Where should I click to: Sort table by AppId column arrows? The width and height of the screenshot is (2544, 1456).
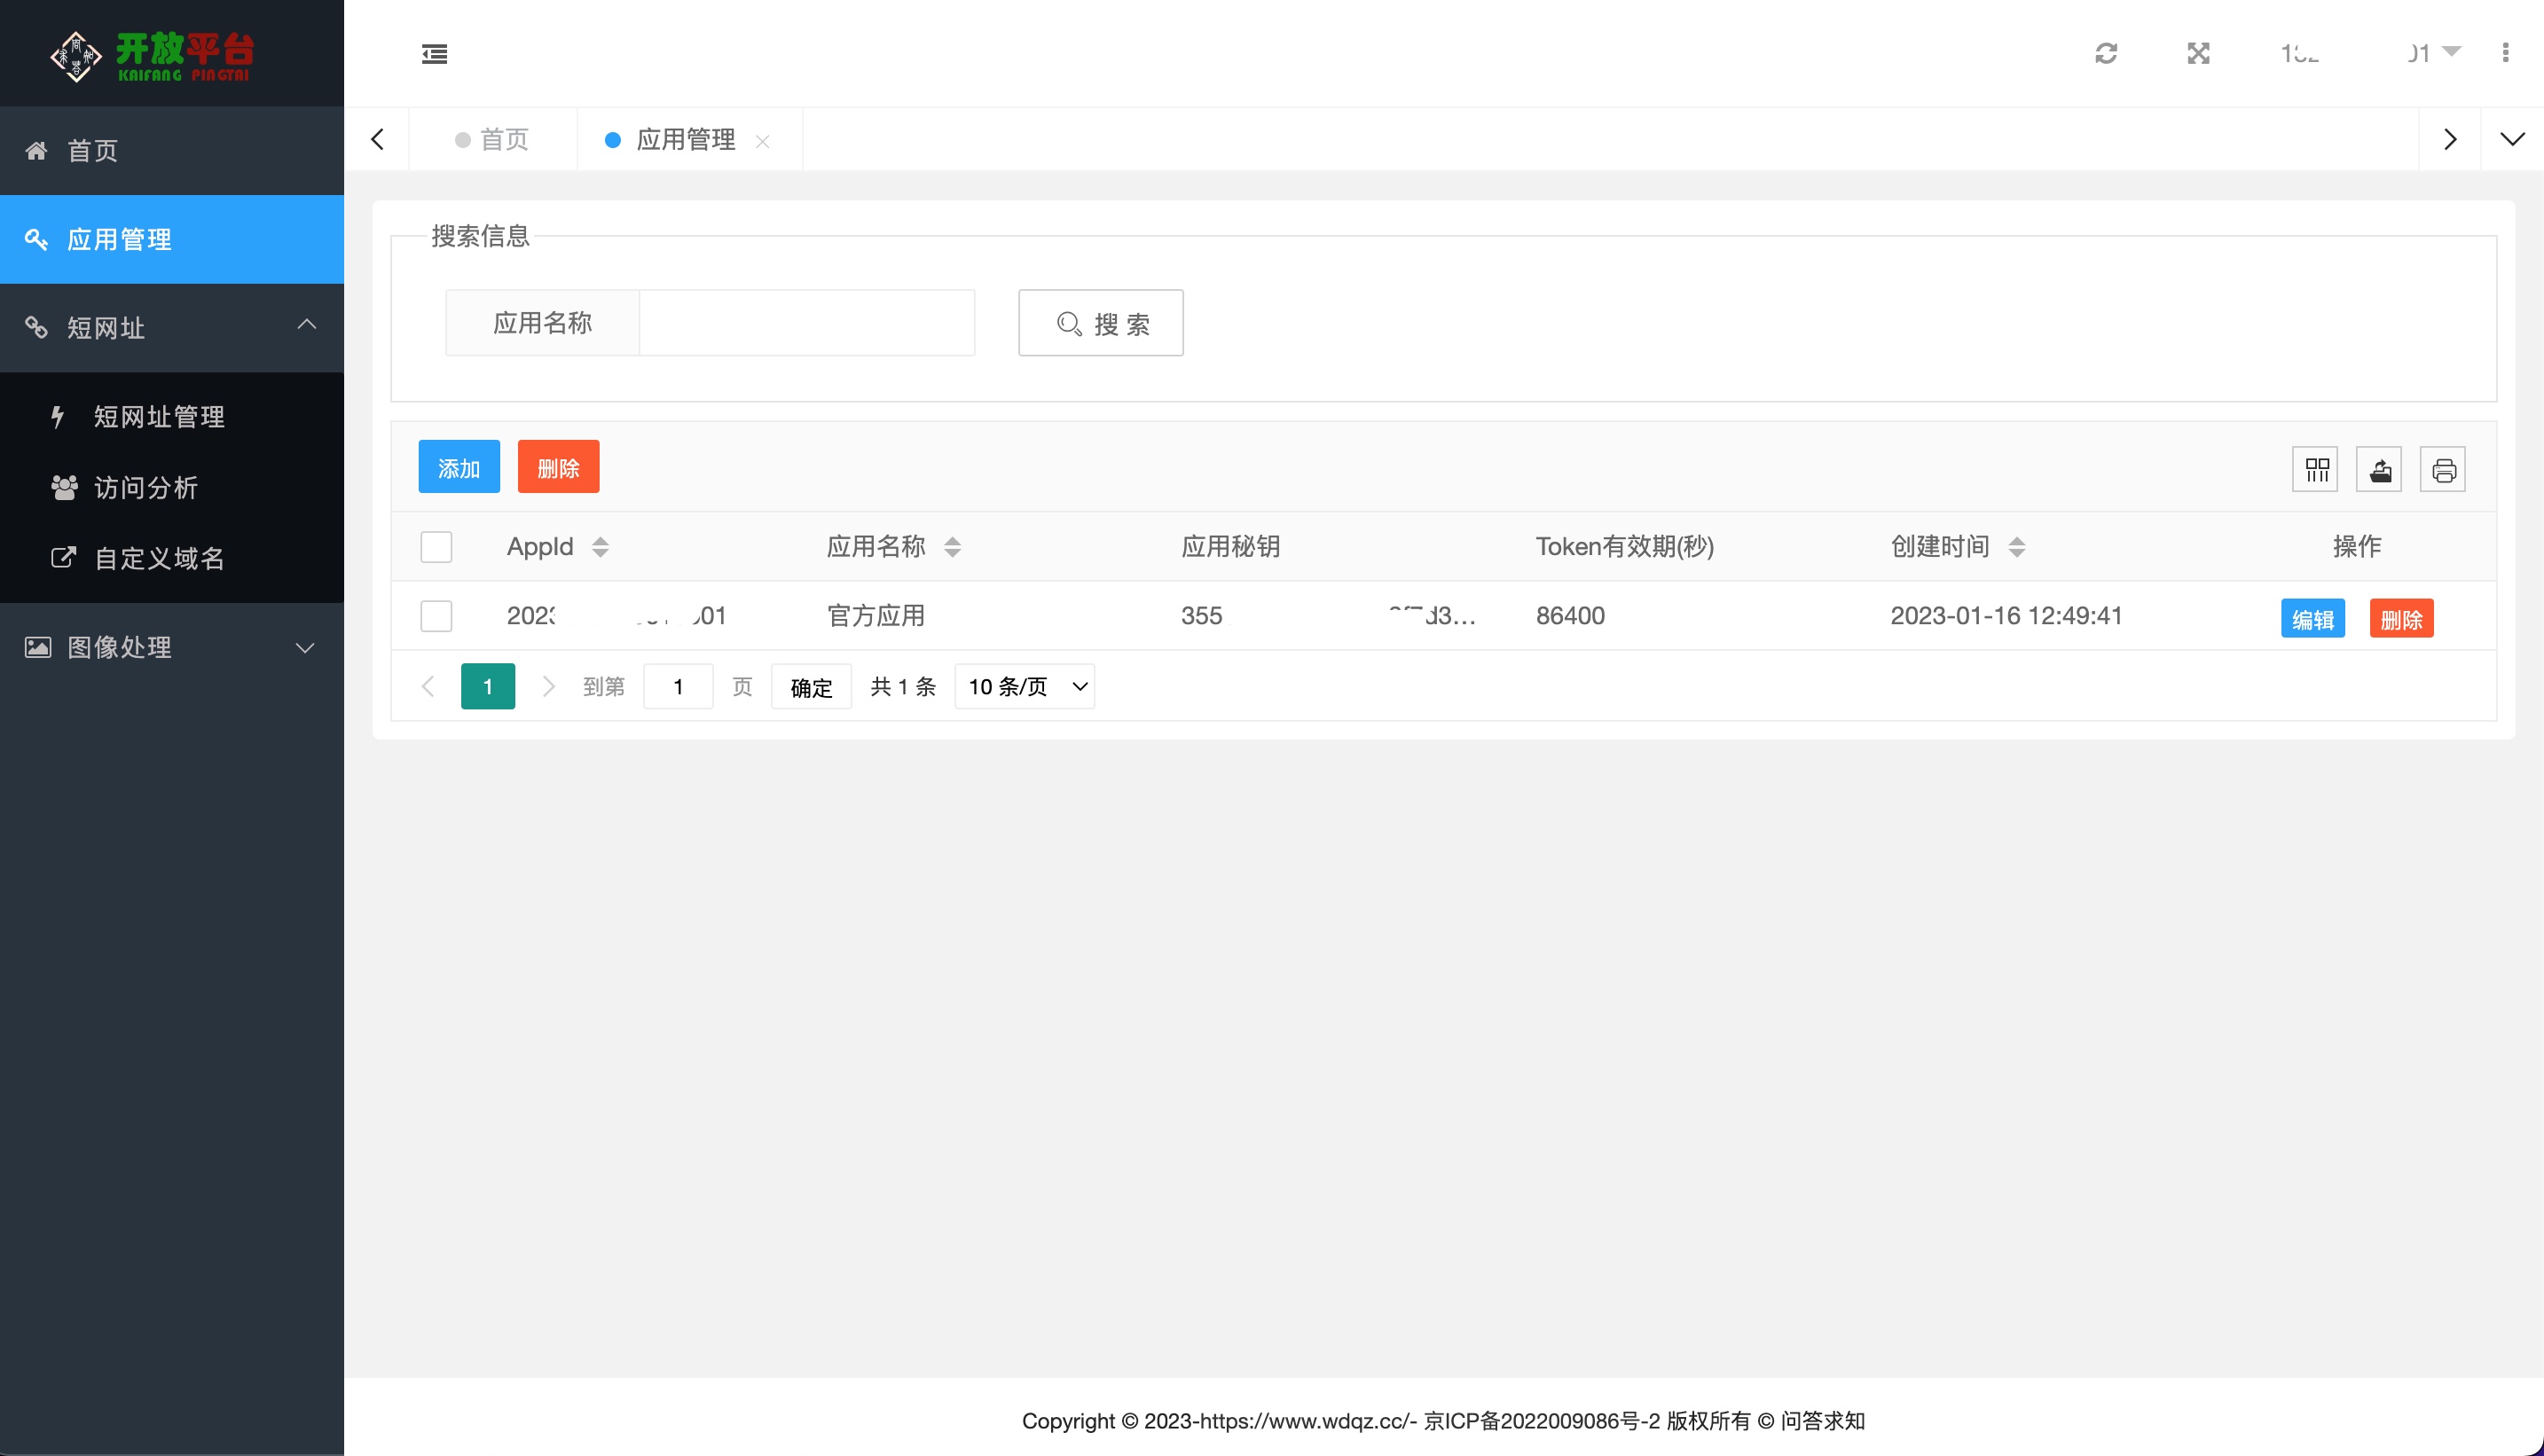click(x=601, y=547)
